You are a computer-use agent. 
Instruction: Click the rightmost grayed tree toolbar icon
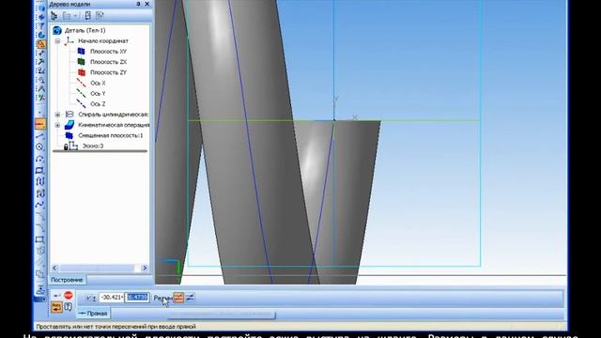tap(100, 15)
